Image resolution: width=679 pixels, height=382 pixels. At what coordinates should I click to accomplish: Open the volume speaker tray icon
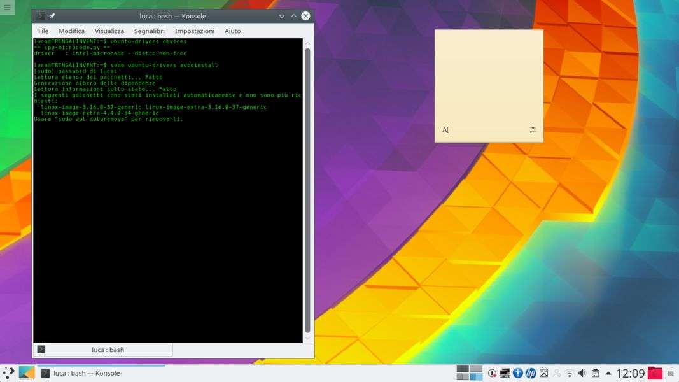[582, 373]
